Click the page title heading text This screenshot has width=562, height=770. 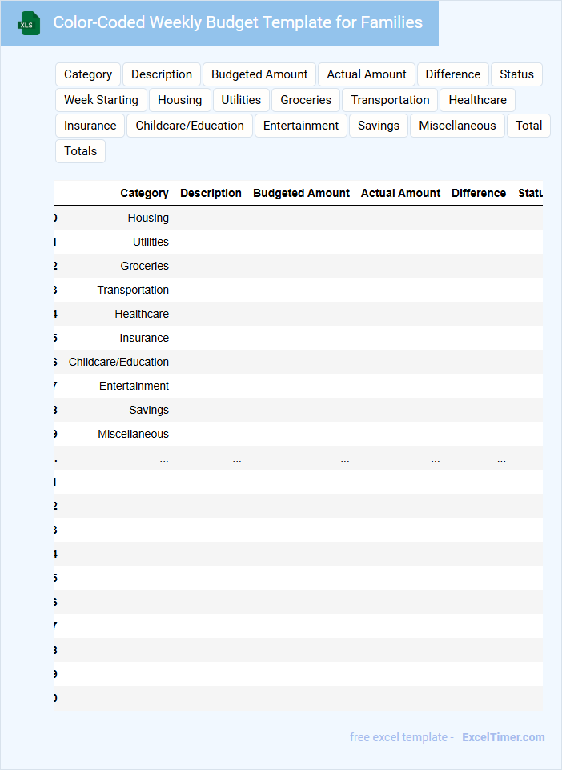238,22
